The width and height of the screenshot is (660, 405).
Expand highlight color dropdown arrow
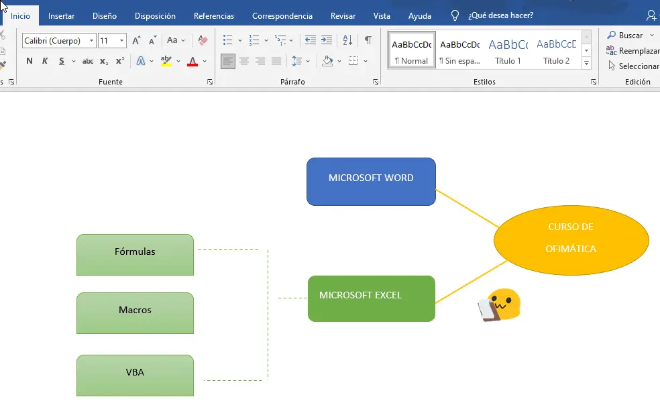[178, 62]
